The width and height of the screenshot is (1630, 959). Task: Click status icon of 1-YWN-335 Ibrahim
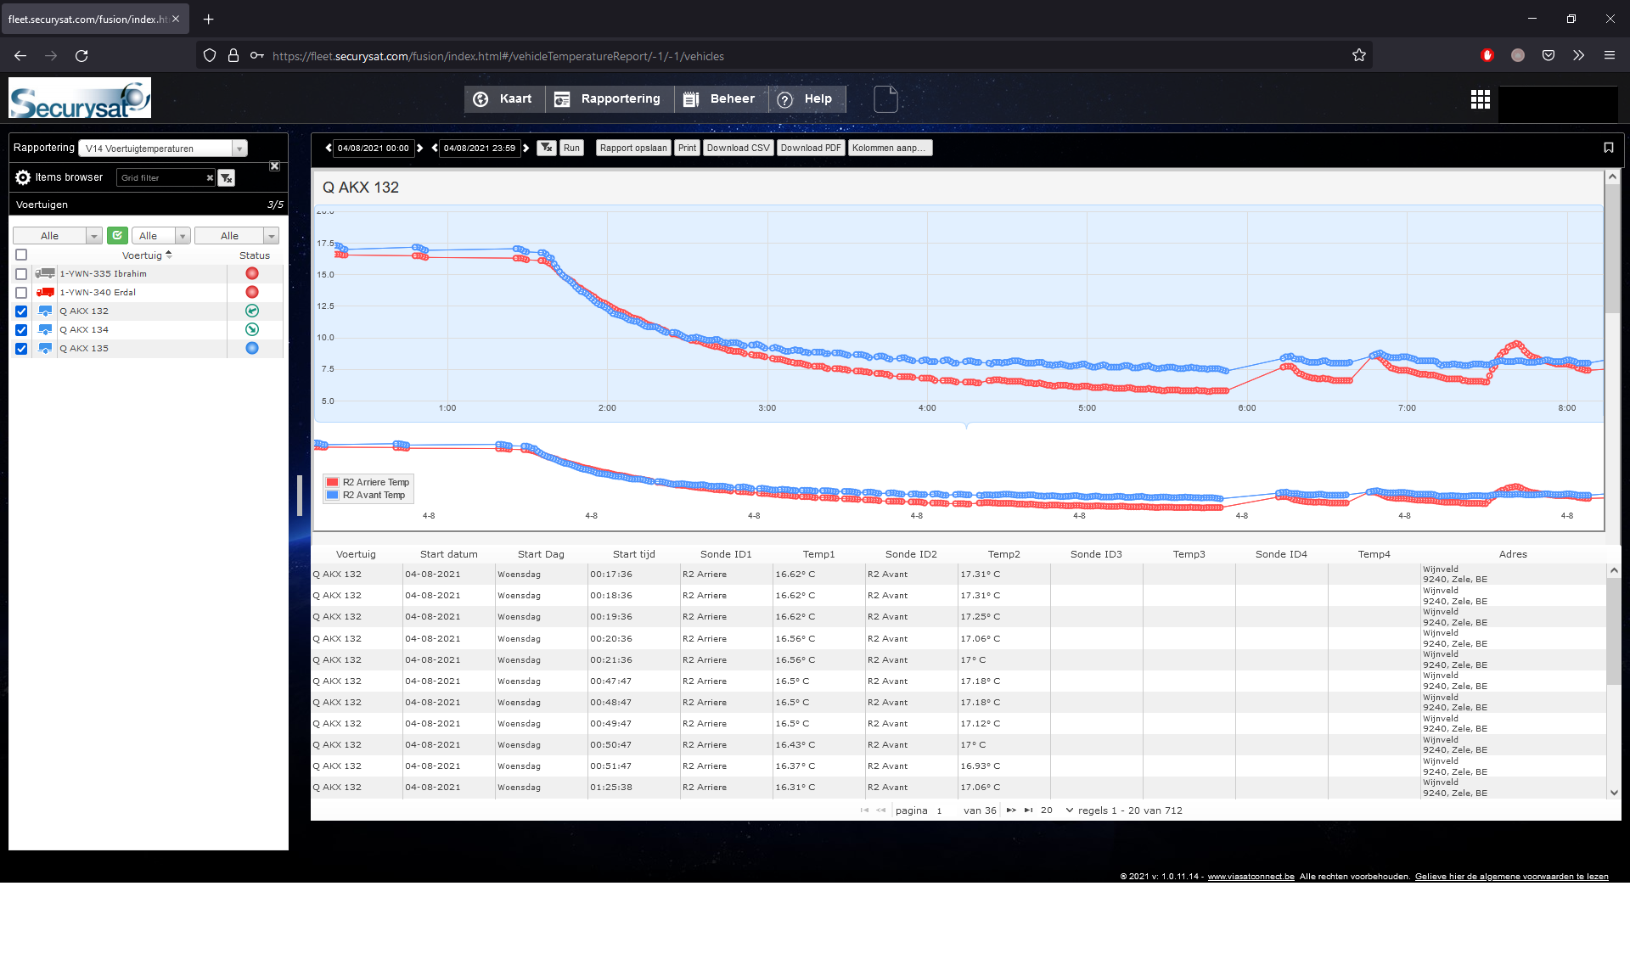click(x=252, y=273)
